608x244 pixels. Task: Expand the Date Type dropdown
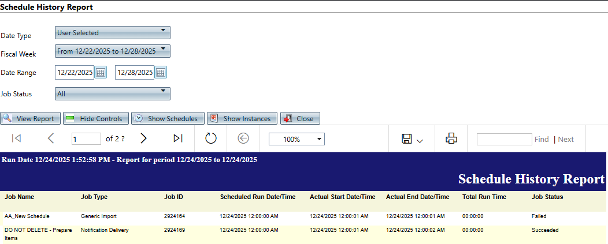click(113, 33)
